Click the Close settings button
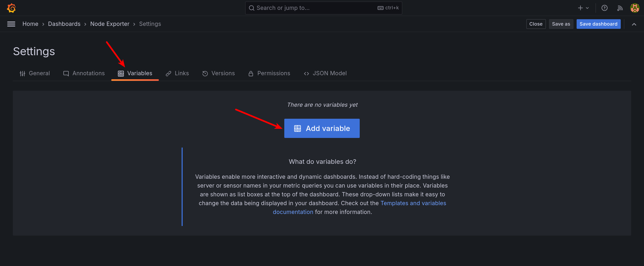 pos(536,24)
